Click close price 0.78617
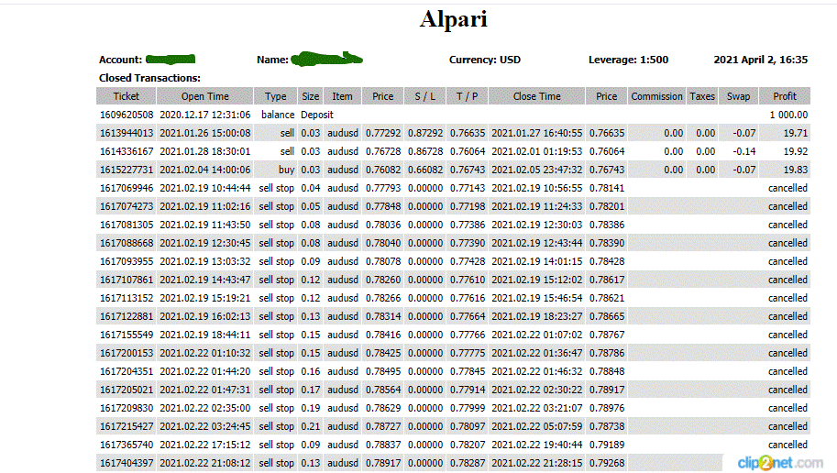The height and width of the screenshot is (473, 837). click(606, 280)
